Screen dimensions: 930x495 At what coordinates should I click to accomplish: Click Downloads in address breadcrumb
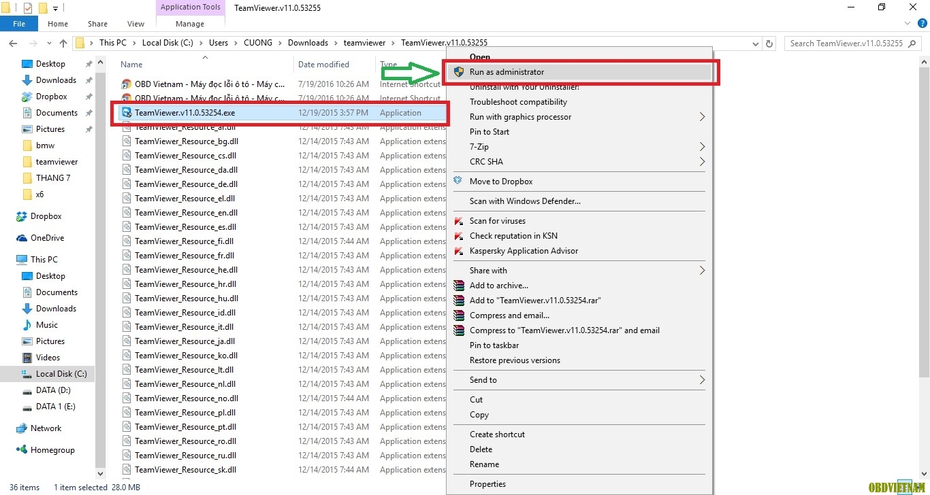point(308,43)
